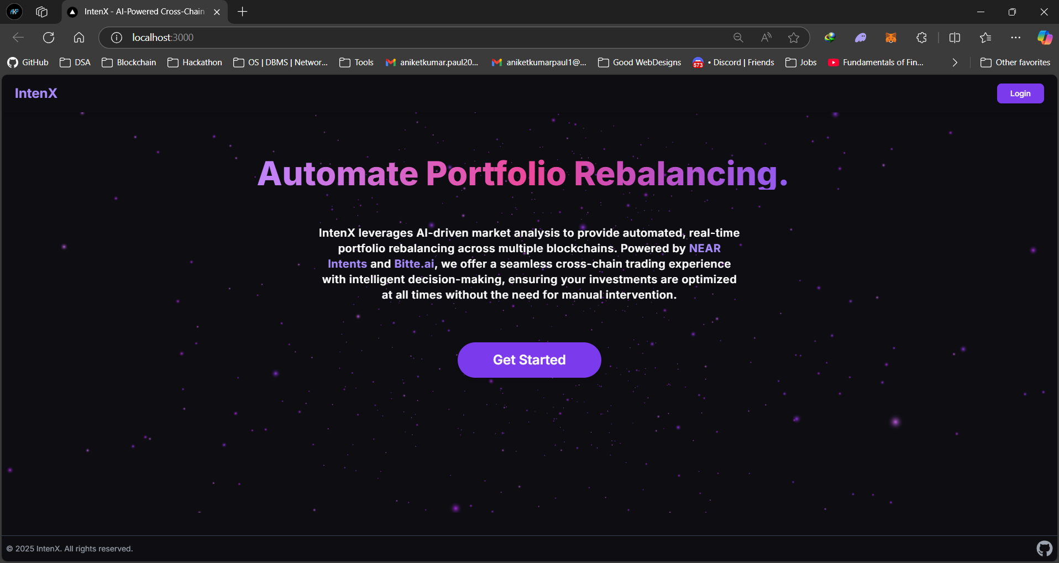Viewport: 1059px width, 563px height.
Task: Open the Phantom wallet extension
Action: click(861, 38)
